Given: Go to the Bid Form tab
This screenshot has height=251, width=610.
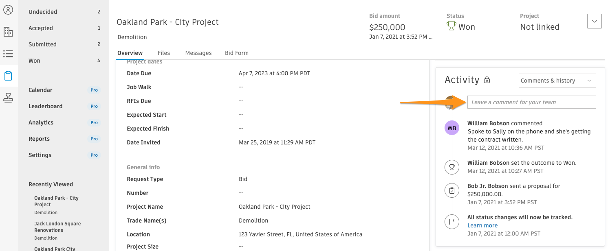Looking at the screenshot, I should (x=237, y=53).
